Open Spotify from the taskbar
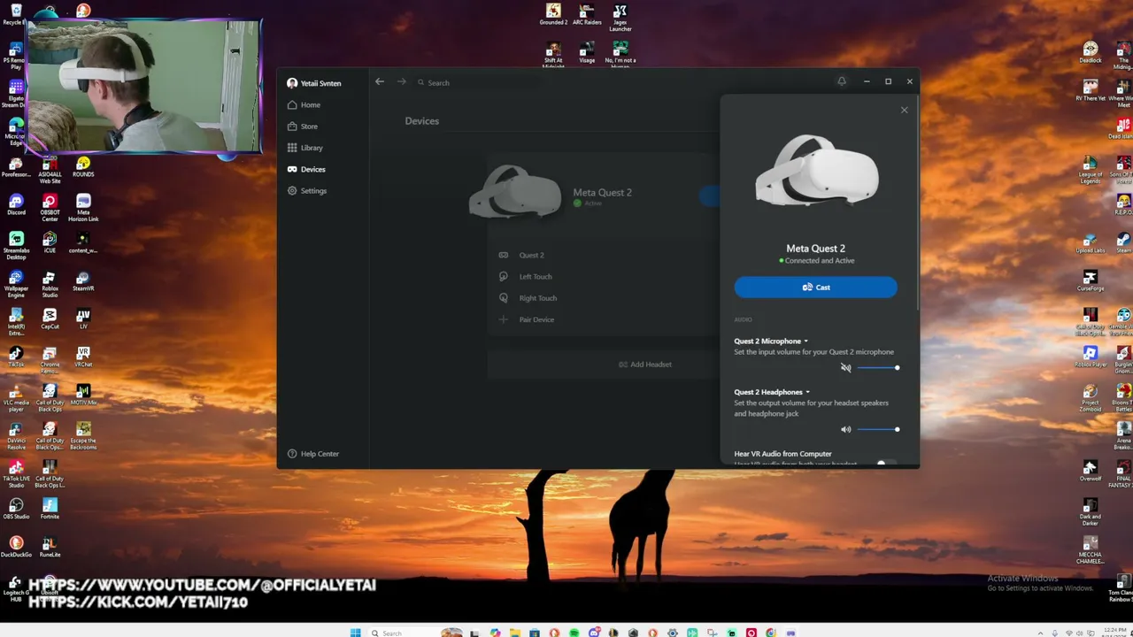Screen dimensions: 1133x637 tap(574, 633)
